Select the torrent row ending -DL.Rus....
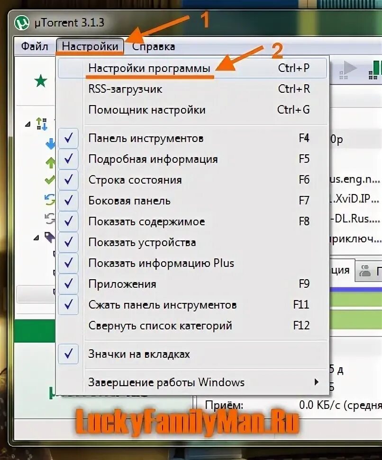 pos(355,219)
